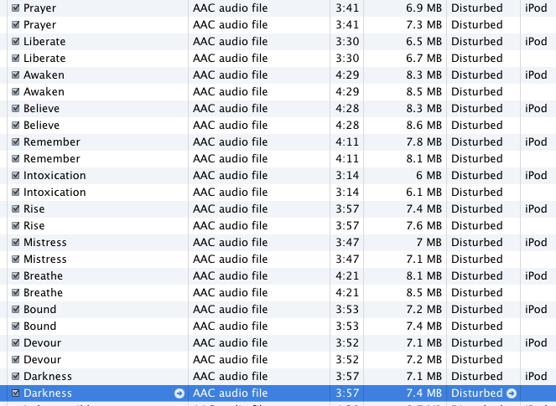Uncheck the Devour track with iPod tag
556x406 pixels.
click(x=16, y=342)
